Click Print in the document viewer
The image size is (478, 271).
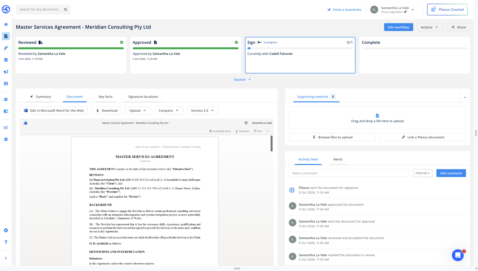click(258, 131)
